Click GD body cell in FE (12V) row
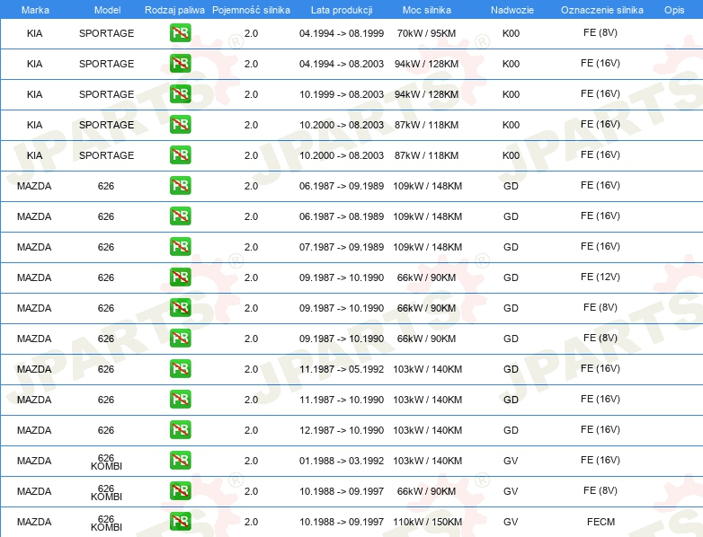Viewport: 703px width, 537px height. click(511, 277)
